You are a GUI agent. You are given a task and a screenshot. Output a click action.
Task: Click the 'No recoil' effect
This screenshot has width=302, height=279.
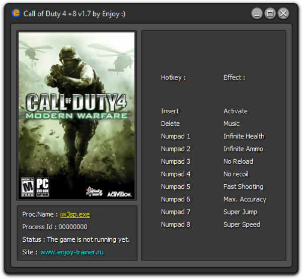236,174
